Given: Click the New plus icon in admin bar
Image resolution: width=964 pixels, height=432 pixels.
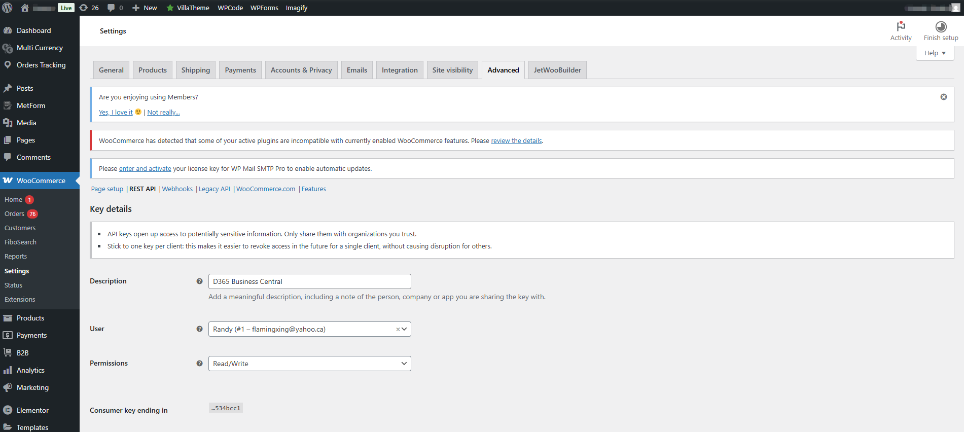Looking at the screenshot, I should (x=136, y=8).
